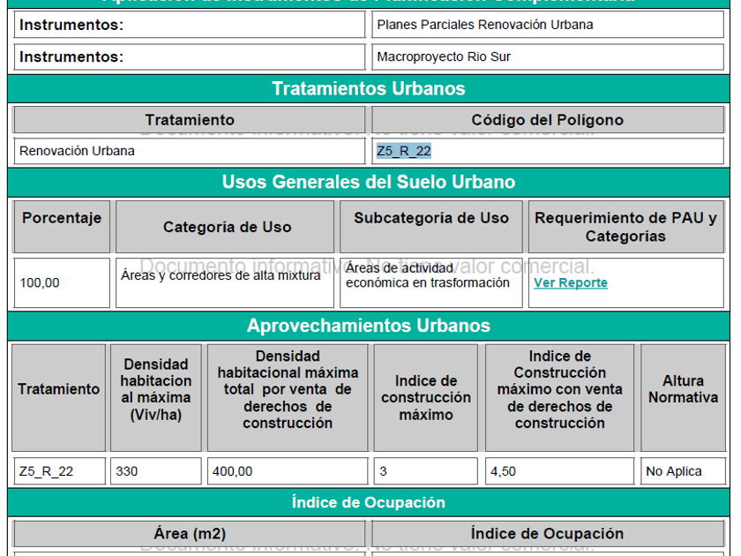741x556 pixels.
Task: Click the Usos Generales del Suelo Urbano header
Action: tap(369, 182)
